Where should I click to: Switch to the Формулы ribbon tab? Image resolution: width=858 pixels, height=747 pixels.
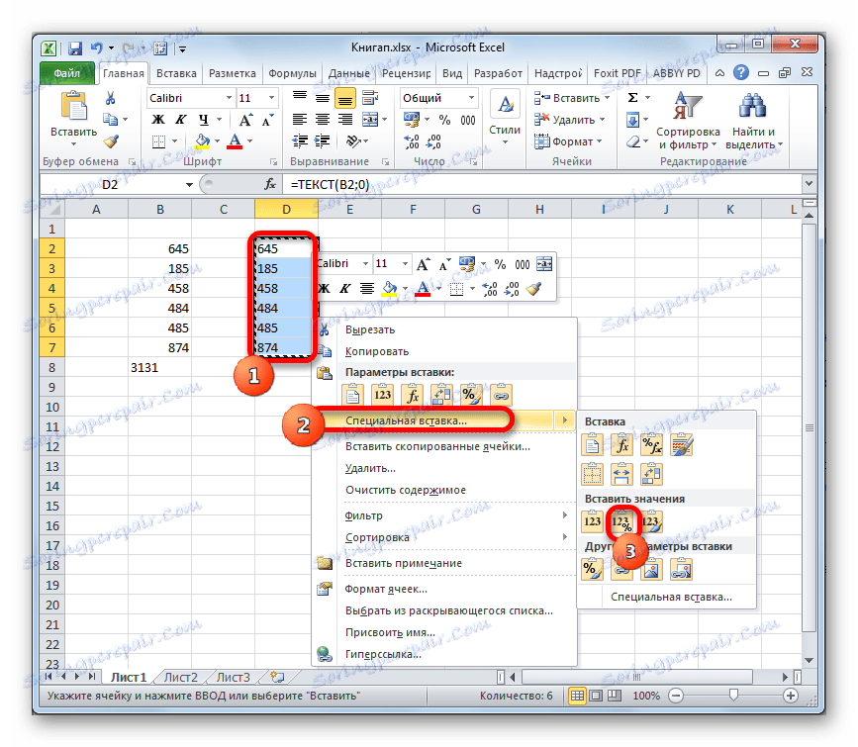coord(292,73)
